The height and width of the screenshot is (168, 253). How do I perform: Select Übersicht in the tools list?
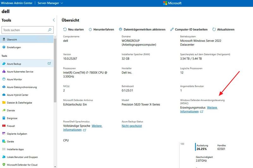[27, 39]
